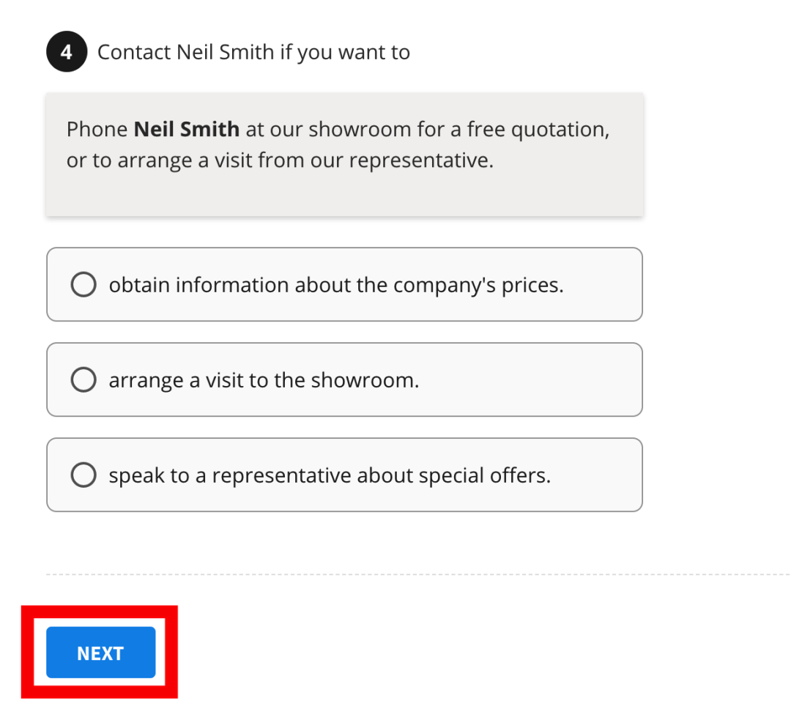Click the black question number 4 badge
Screen dimensions: 791x709
pyautogui.click(x=67, y=53)
